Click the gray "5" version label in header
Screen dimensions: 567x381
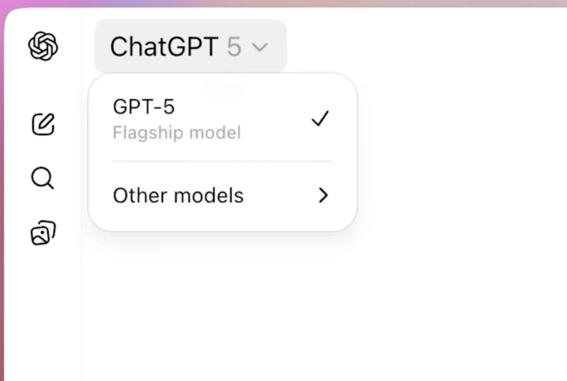[234, 47]
